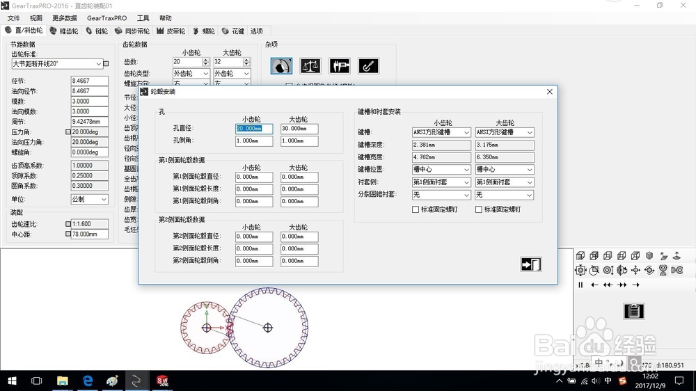Click the vertically stacked gear pair icon
The width and height of the screenshot is (696, 391).
tap(663, 270)
